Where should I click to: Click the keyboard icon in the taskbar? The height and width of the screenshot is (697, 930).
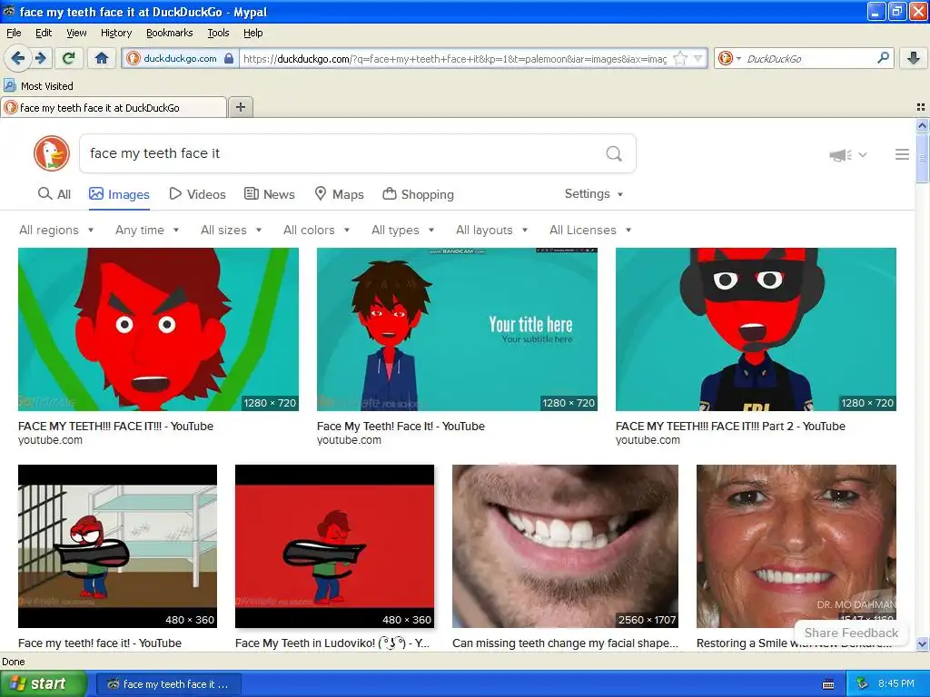(828, 684)
